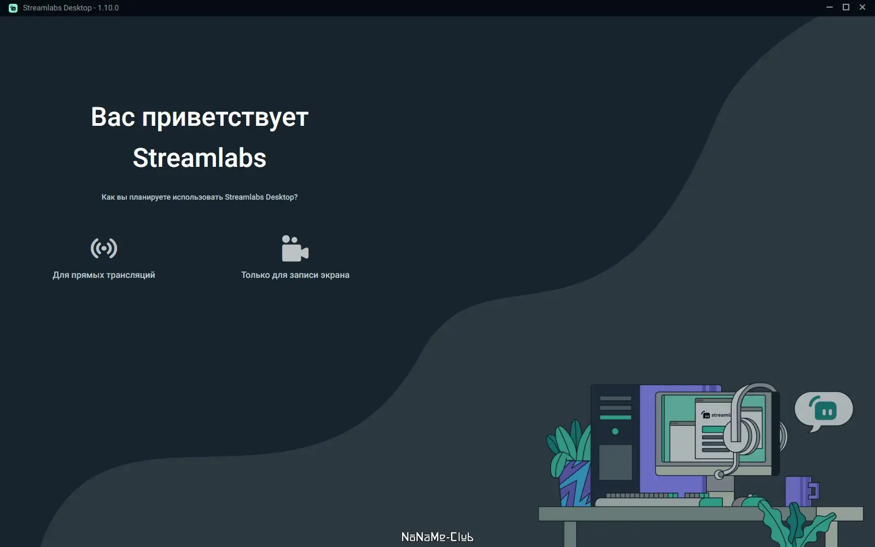Viewport: 875px width, 547px height.
Task: Click the 'Streamlabs Desktop - 1.10.0' title text
Action: point(71,8)
